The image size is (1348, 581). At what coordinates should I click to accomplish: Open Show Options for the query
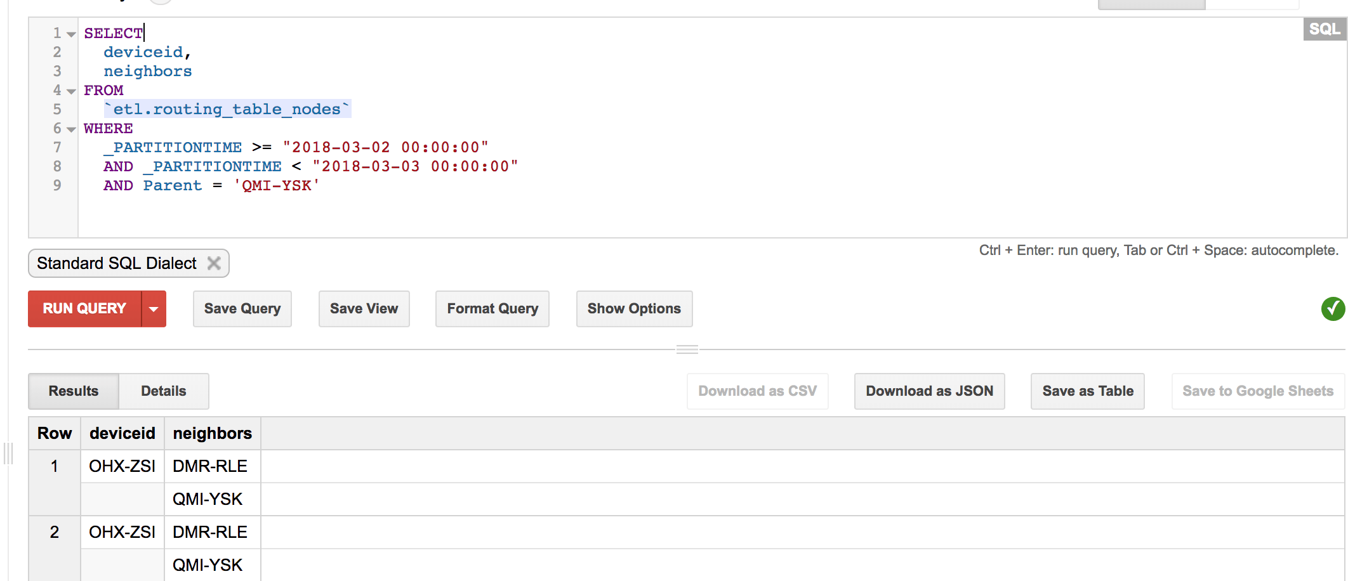click(633, 309)
